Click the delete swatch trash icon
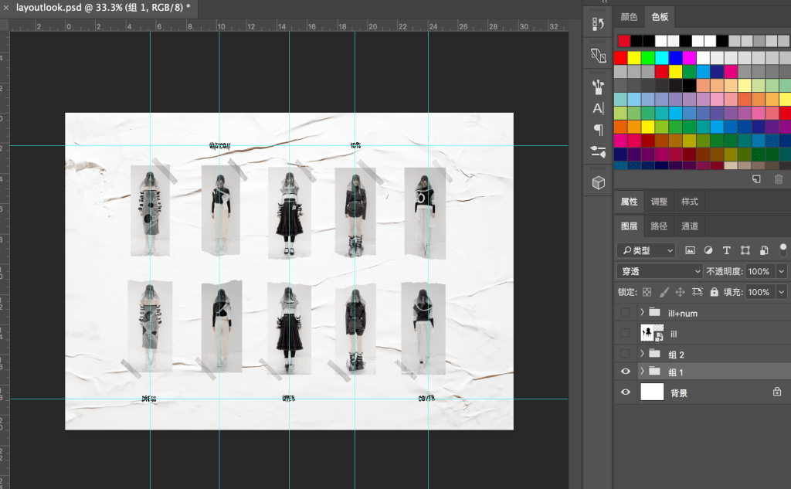This screenshot has width=791, height=489. (779, 179)
